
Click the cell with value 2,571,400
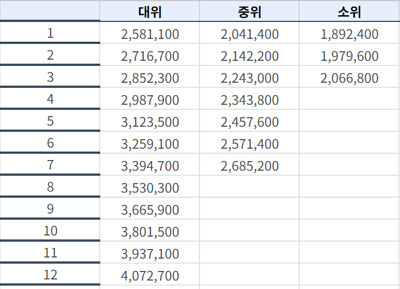tap(249, 143)
